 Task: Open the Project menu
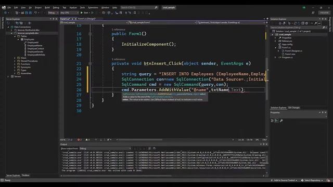(38, 7)
